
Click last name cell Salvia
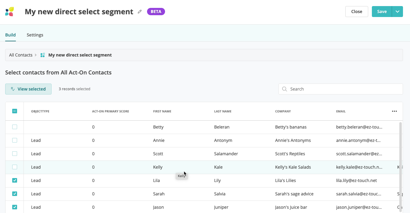click(220, 194)
